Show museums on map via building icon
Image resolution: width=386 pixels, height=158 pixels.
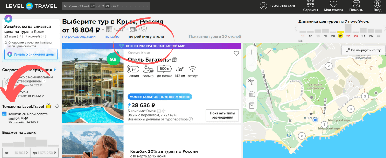click(x=252, y=94)
